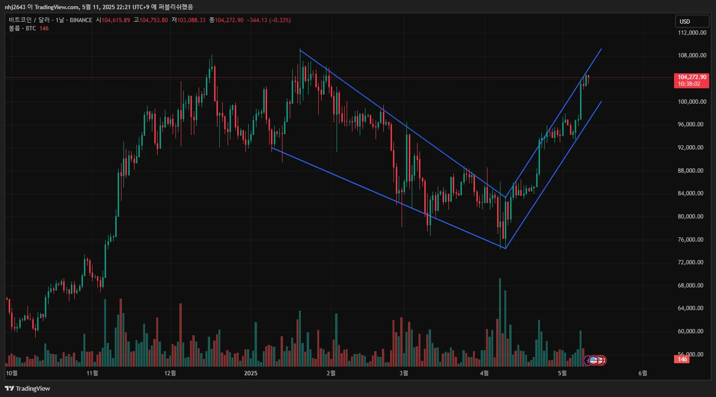716x397 pixels.
Task: Select the lower ascending blue trend line
Action: pyautogui.click(x=554, y=175)
